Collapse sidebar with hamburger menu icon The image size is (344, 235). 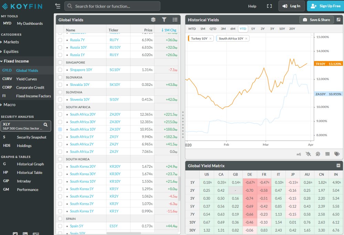pyautogui.click(x=58, y=6)
